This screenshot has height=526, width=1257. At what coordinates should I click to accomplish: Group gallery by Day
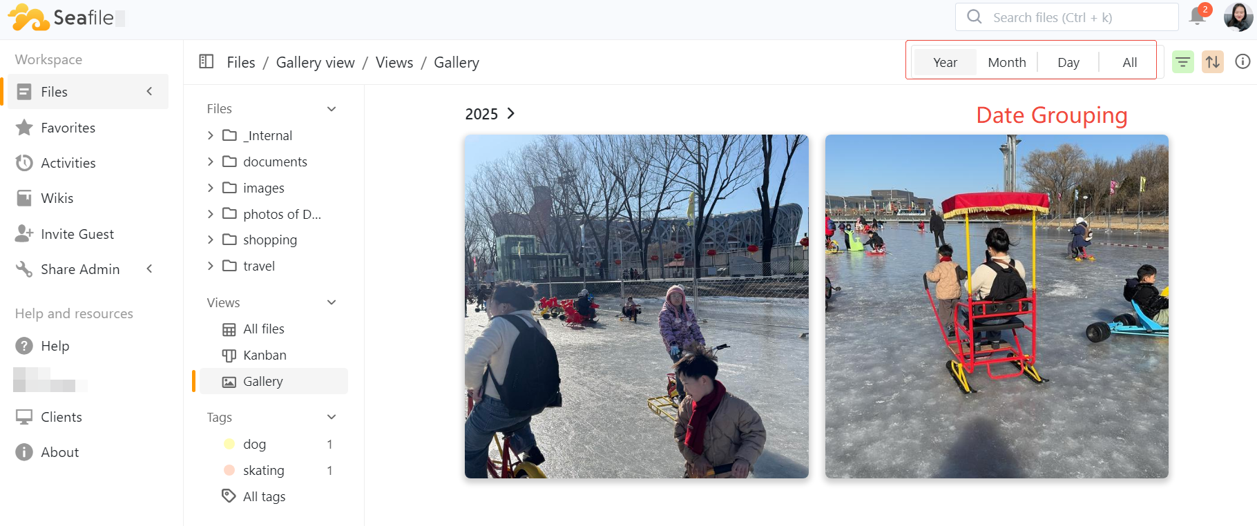pyautogui.click(x=1068, y=62)
